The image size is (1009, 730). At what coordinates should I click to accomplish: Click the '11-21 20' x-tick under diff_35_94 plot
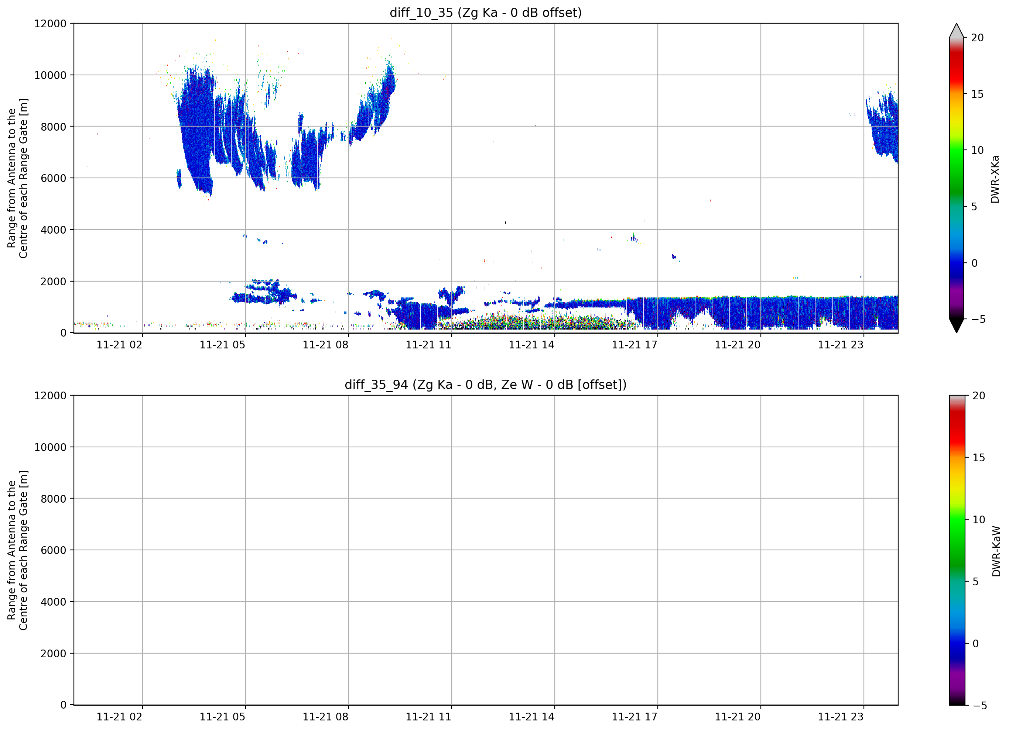(x=738, y=717)
